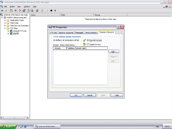Click the ADMIN1 computer icon
Viewport: 172px width, 129px height.
(x=5, y=17)
